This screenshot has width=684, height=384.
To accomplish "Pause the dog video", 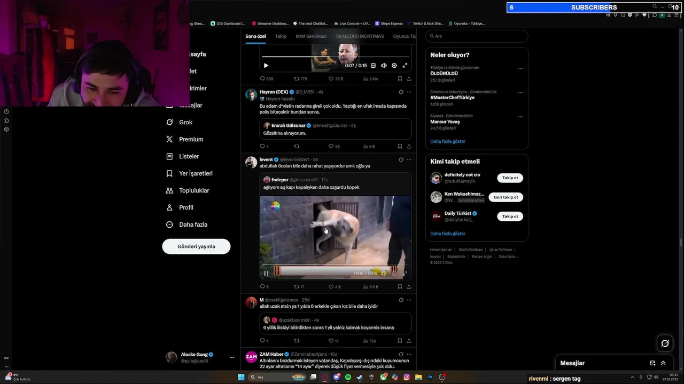I will tap(266, 274).
